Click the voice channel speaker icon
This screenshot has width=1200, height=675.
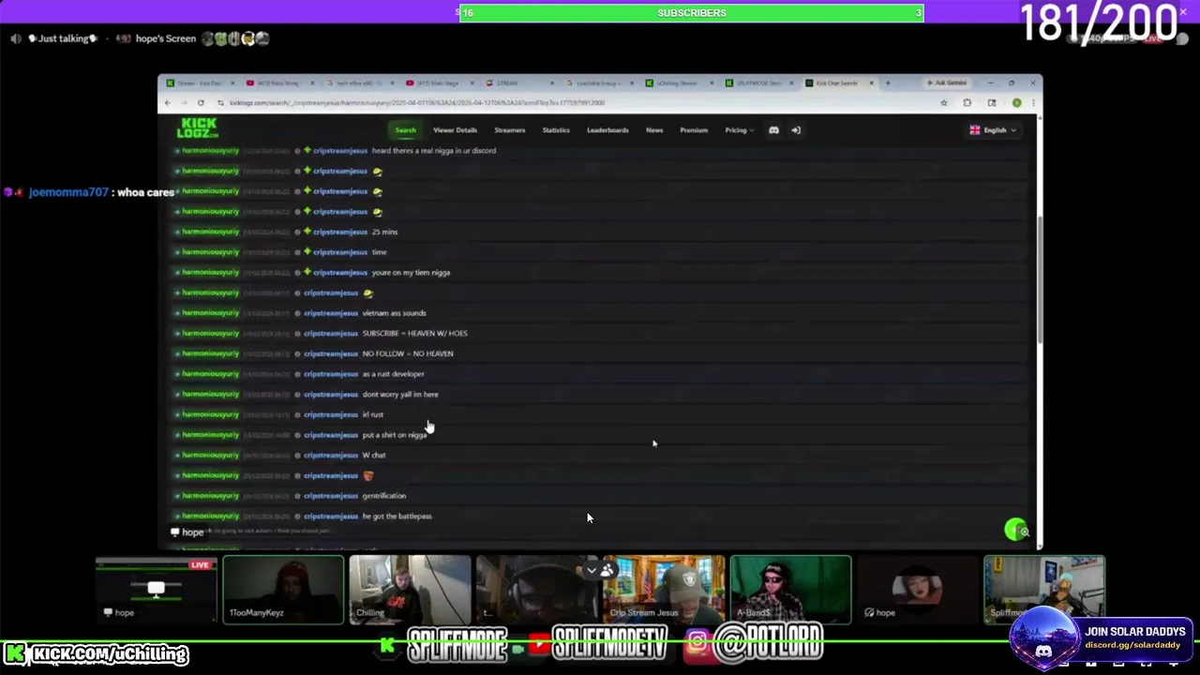[x=16, y=38]
